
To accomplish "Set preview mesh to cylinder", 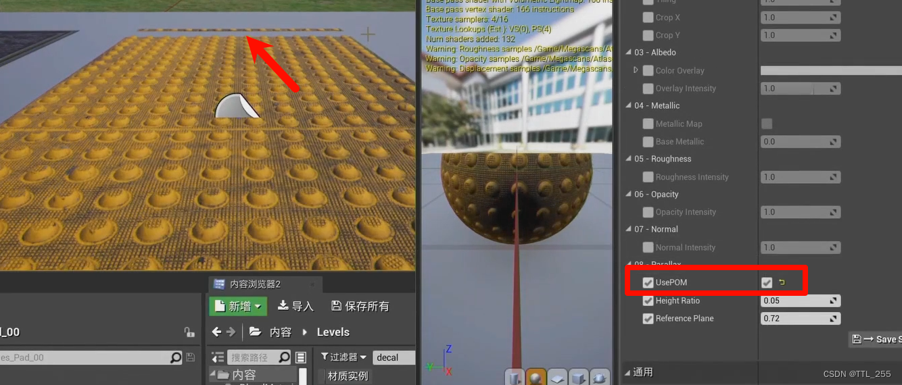I will coord(515,377).
